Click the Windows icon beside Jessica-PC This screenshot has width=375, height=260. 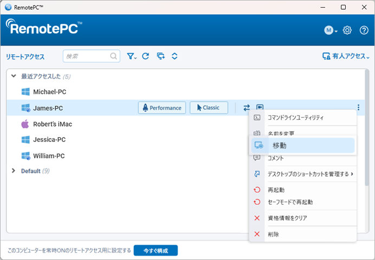click(x=25, y=140)
